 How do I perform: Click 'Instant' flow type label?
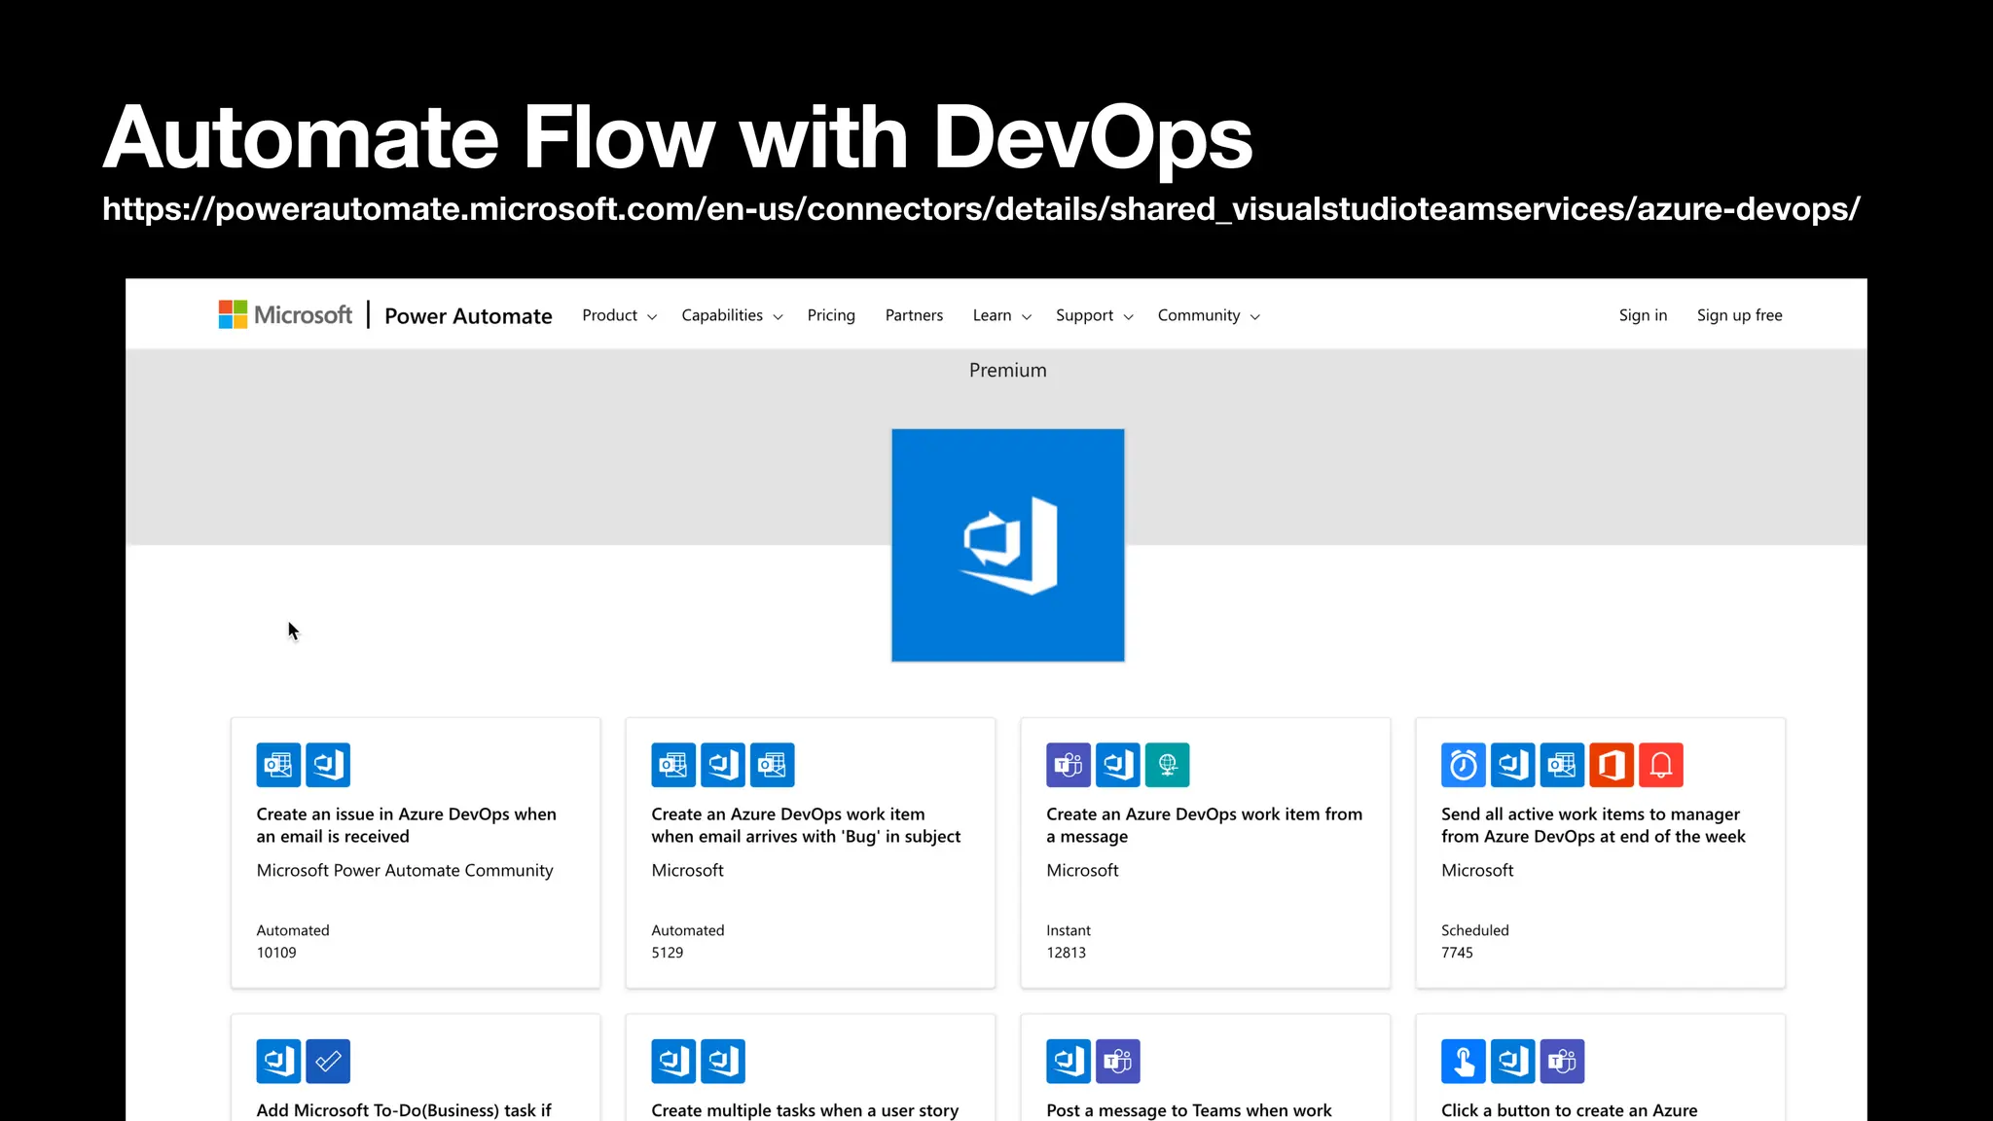pyautogui.click(x=1069, y=930)
